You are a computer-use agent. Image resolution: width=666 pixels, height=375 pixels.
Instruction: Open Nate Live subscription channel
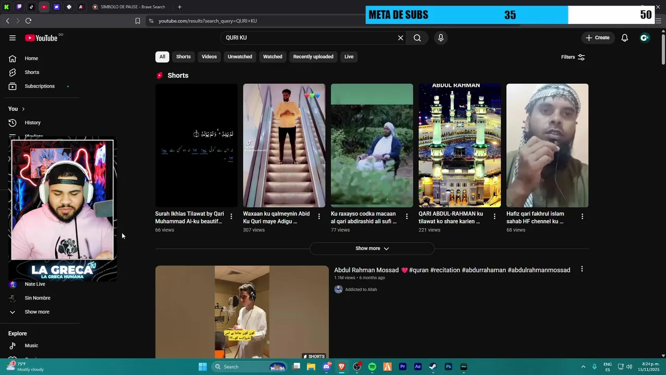coord(35,284)
